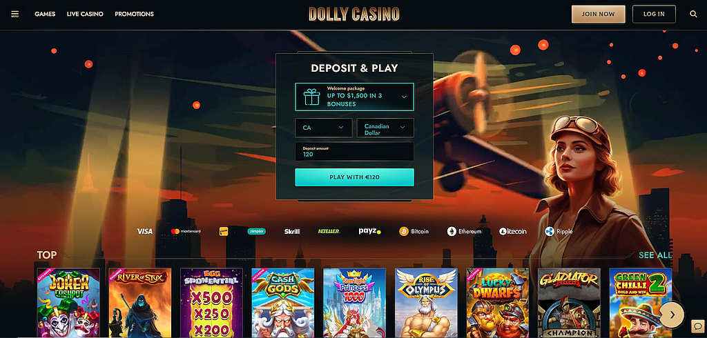Click the See All link
The height and width of the screenshot is (338, 707).
(x=655, y=255)
